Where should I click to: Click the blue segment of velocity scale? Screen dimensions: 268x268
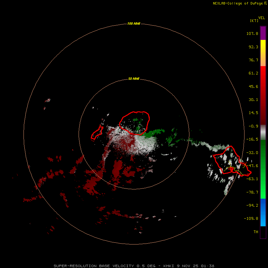point(263,212)
